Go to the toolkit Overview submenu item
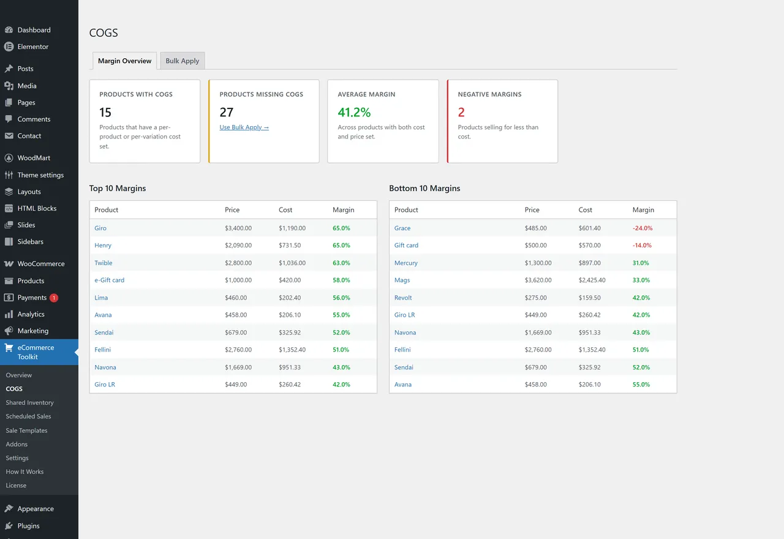 [19, 375]
